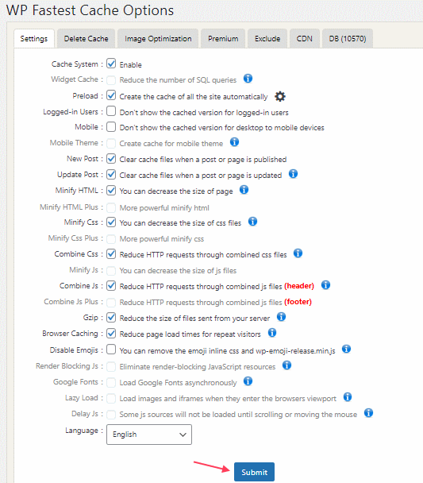
Task: Click the Submit button
Action: tap(254, 472)
